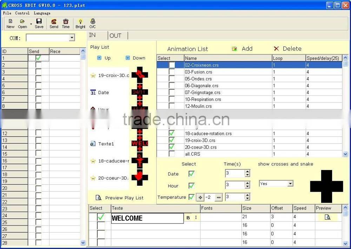This screenshot has width=351, height=249.
Task: Delete animation with the Delete icon
Action: click(x=276, y=49)
